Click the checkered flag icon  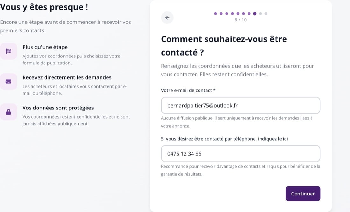pos(9,51)
